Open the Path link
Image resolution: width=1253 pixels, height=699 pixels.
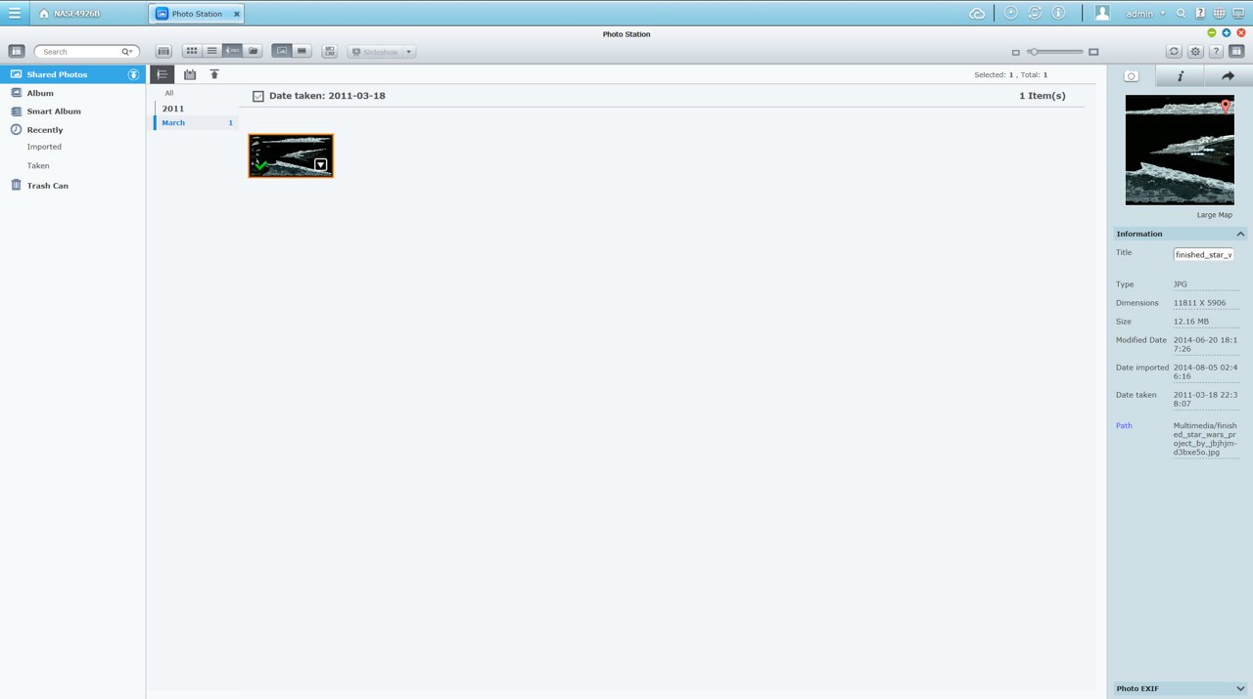click(1124, 425)
